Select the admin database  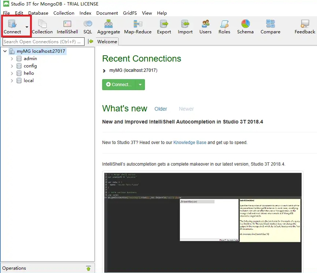30,59
